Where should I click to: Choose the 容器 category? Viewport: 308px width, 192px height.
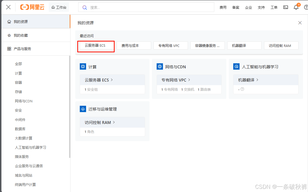pyautogui.click(x=18, y=83)
